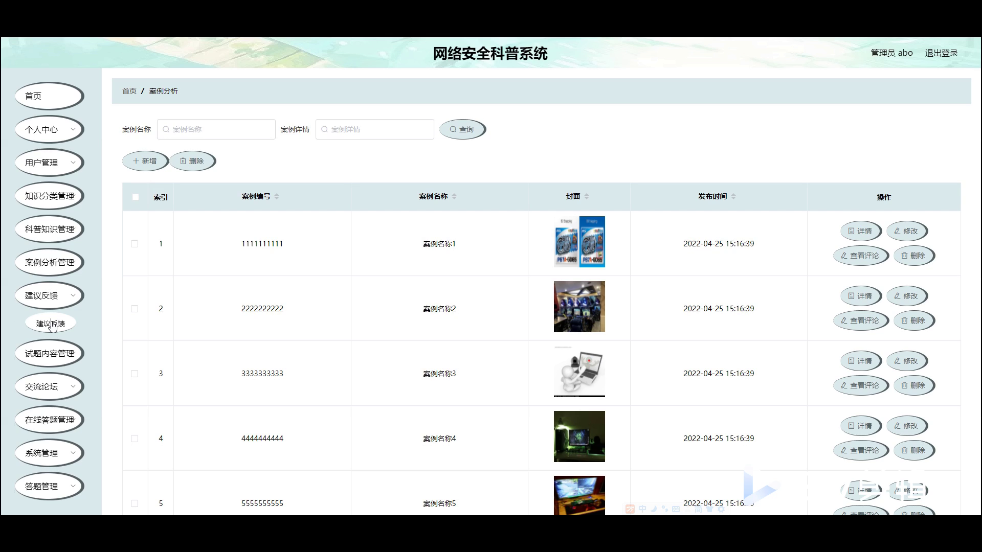This screenshot has height=552, width=982.
Task: Open cover thumbnail of 案例名称2
Action: pyautogui.click(x=579, y=307)
